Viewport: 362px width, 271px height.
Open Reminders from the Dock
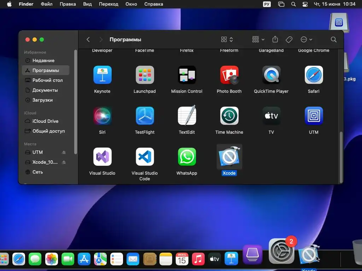point(117,259)
